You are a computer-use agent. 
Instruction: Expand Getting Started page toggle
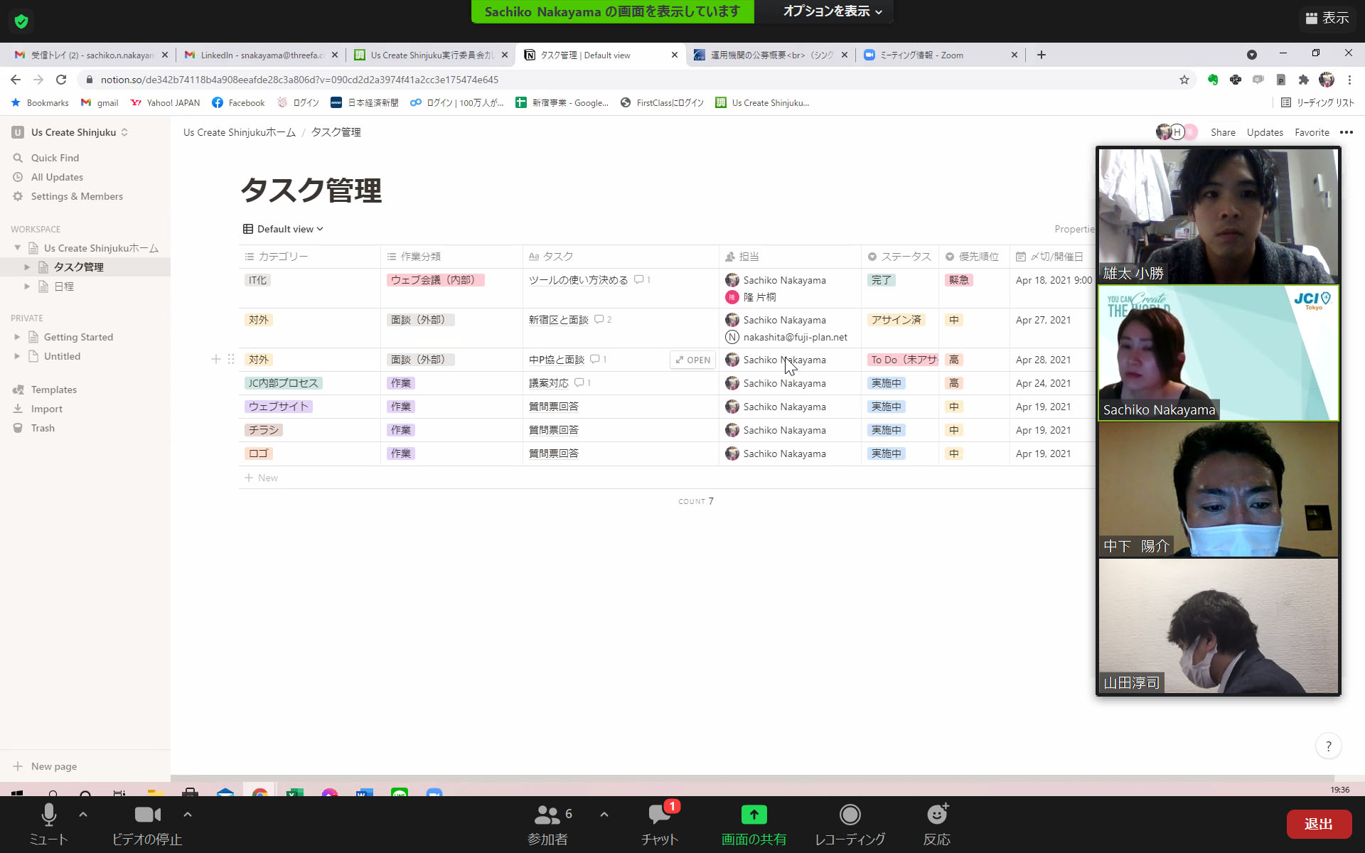coord(17,337)
